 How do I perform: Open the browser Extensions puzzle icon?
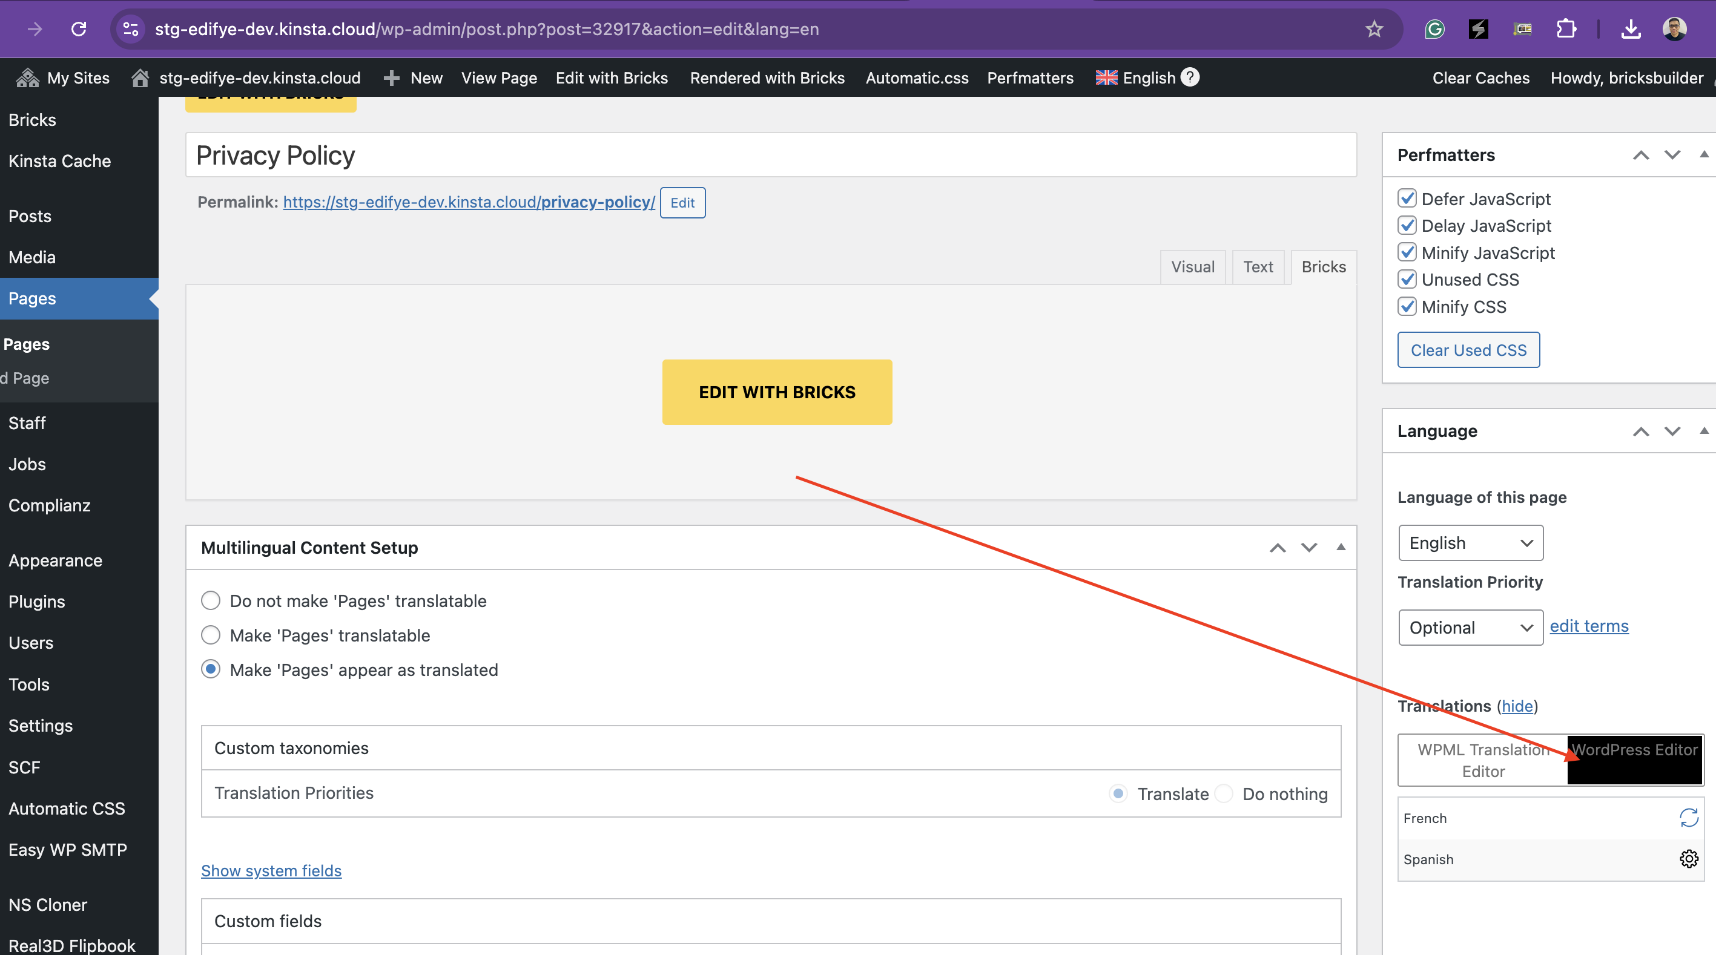1566,28
